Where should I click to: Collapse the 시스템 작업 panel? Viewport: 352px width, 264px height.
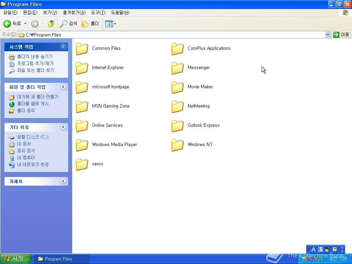coord(63,47)
